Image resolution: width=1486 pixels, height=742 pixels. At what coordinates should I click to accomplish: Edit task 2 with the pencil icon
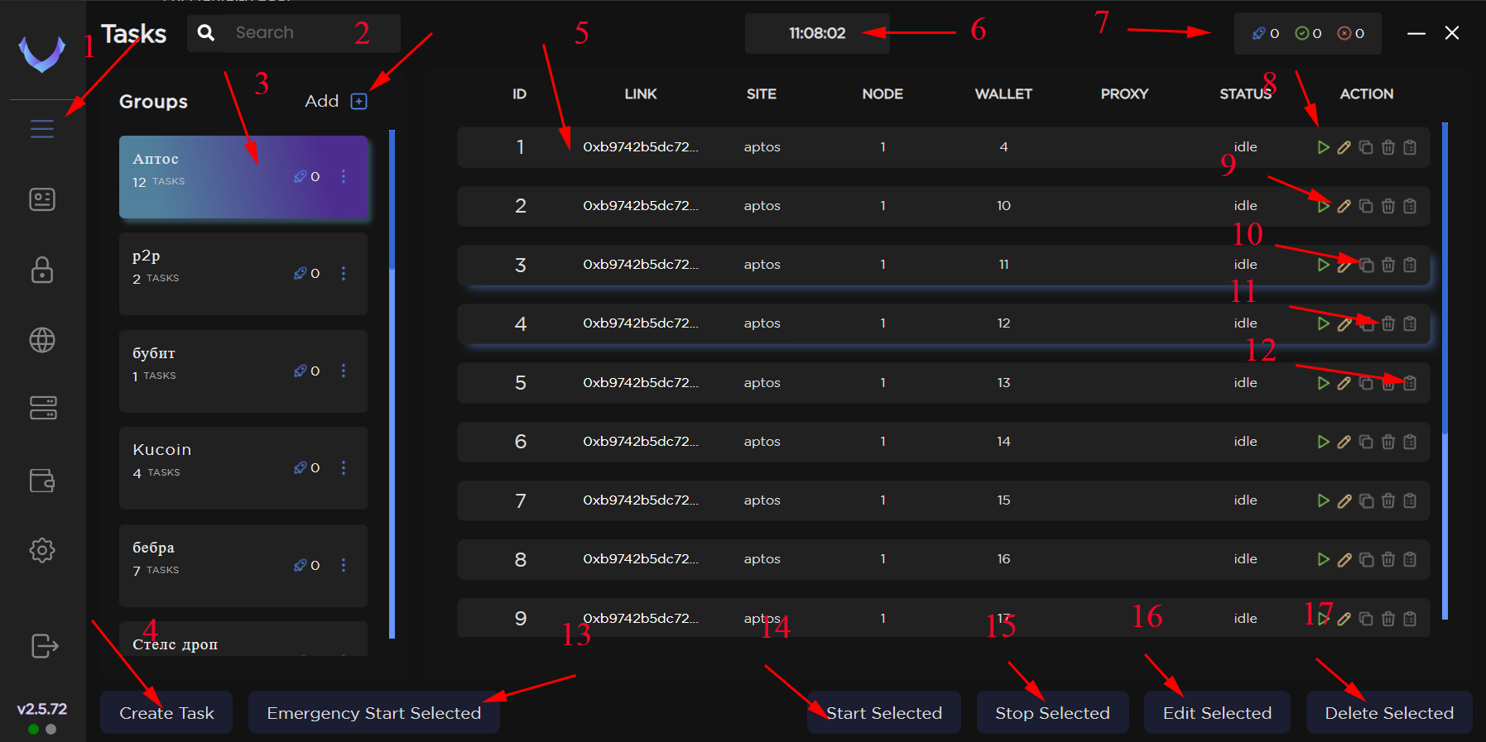(1344, 206)
